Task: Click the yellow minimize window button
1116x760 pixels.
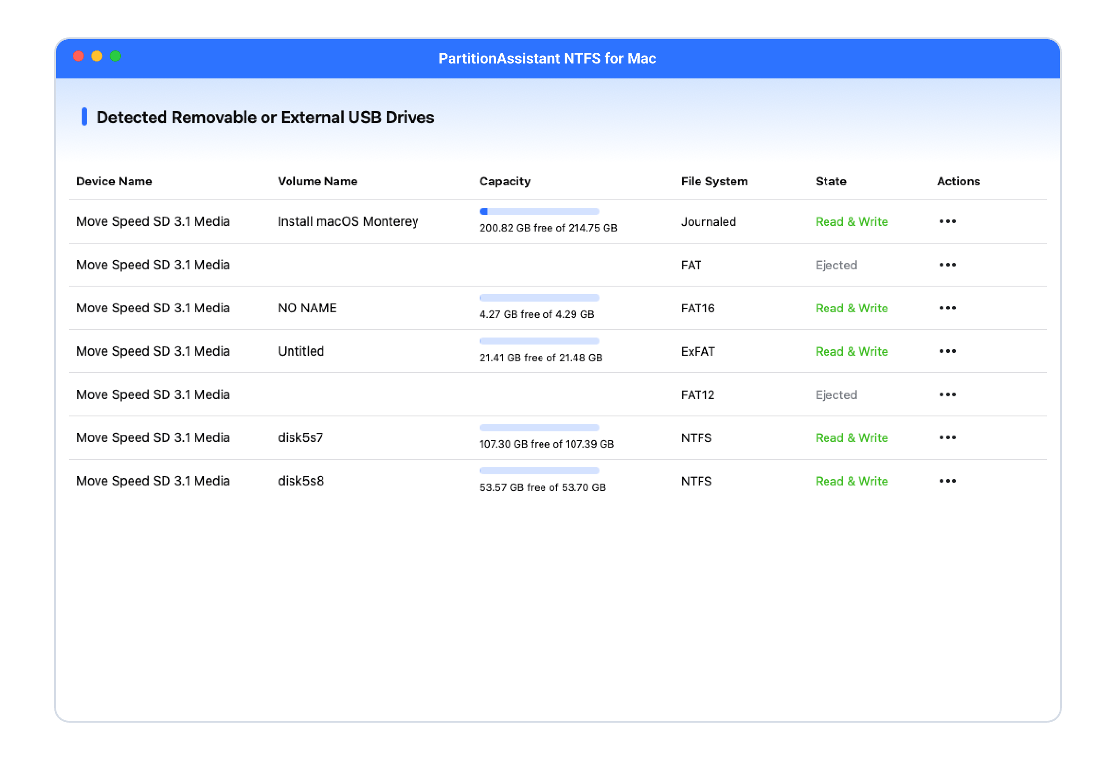Action: point(97,56)
